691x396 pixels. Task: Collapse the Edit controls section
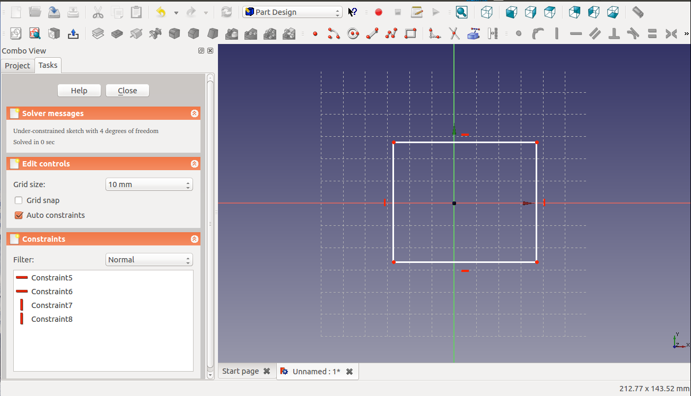coord(195,164)
